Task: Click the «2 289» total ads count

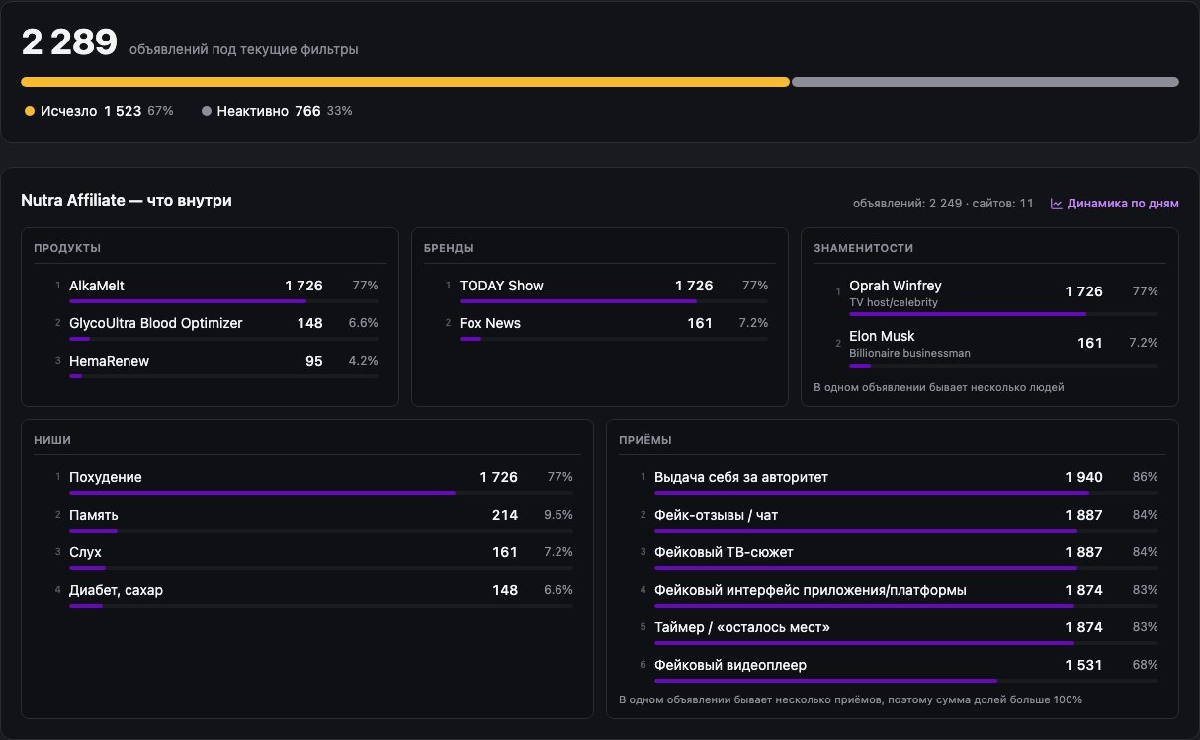Action: click(x=69, y=42)
